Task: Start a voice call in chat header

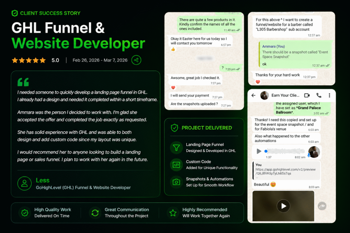Action: [319, 95]
